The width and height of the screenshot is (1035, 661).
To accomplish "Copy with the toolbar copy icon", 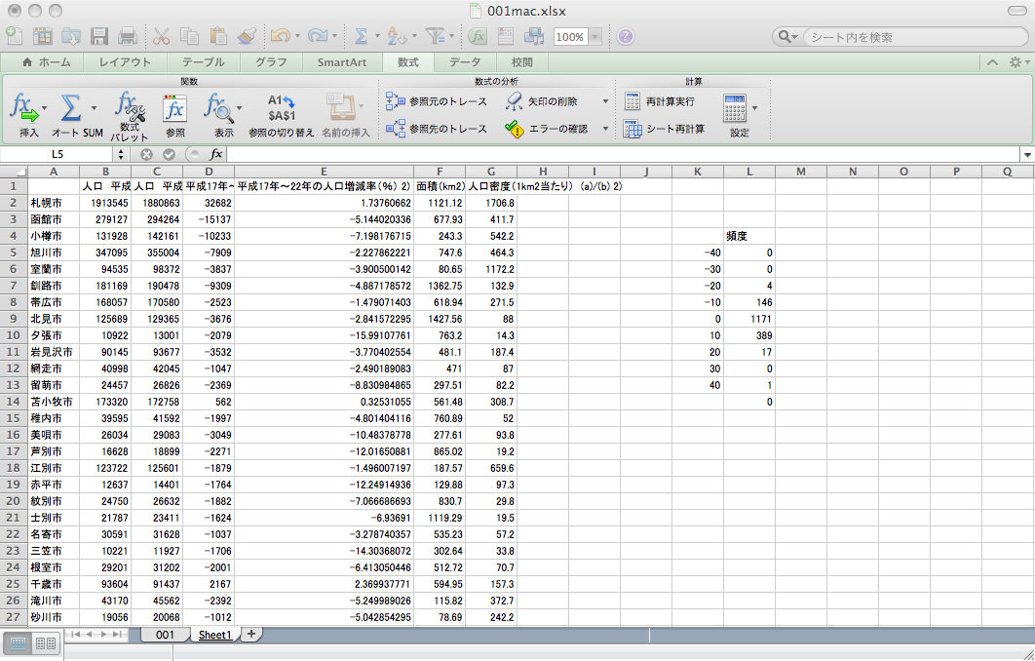I will pos(189,36).
